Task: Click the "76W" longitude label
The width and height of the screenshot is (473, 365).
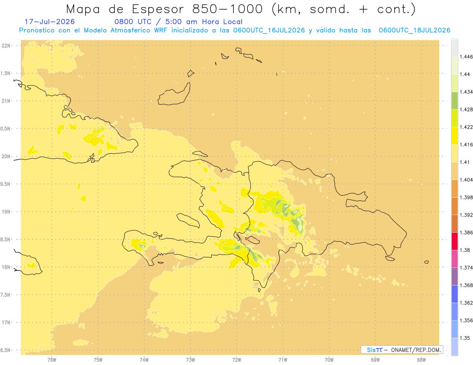Action: 52,360
